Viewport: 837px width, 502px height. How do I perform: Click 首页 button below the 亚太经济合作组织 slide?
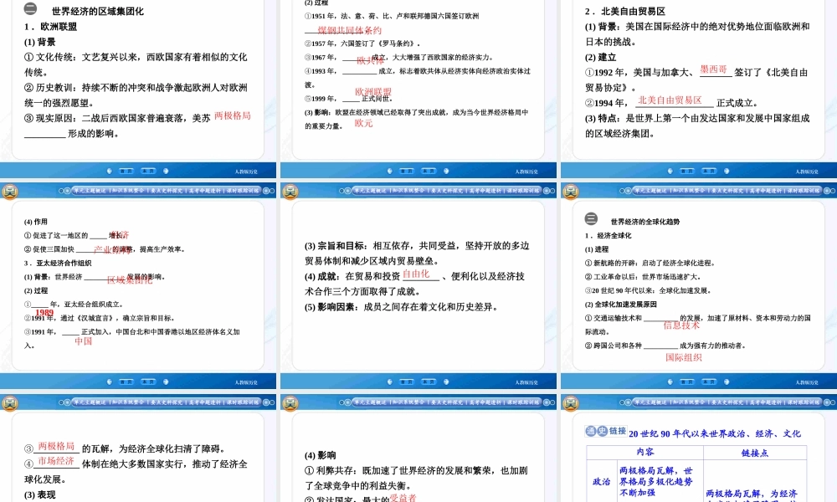click(x=126, y=382)
